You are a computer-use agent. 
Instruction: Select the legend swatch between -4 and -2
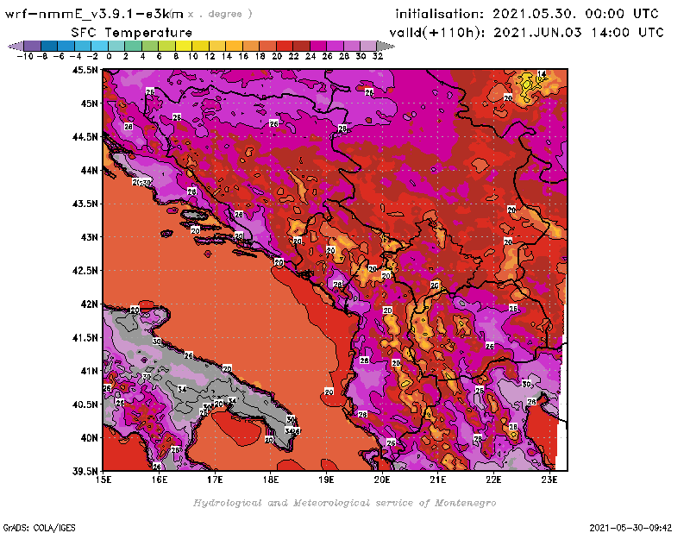(83, 46)
